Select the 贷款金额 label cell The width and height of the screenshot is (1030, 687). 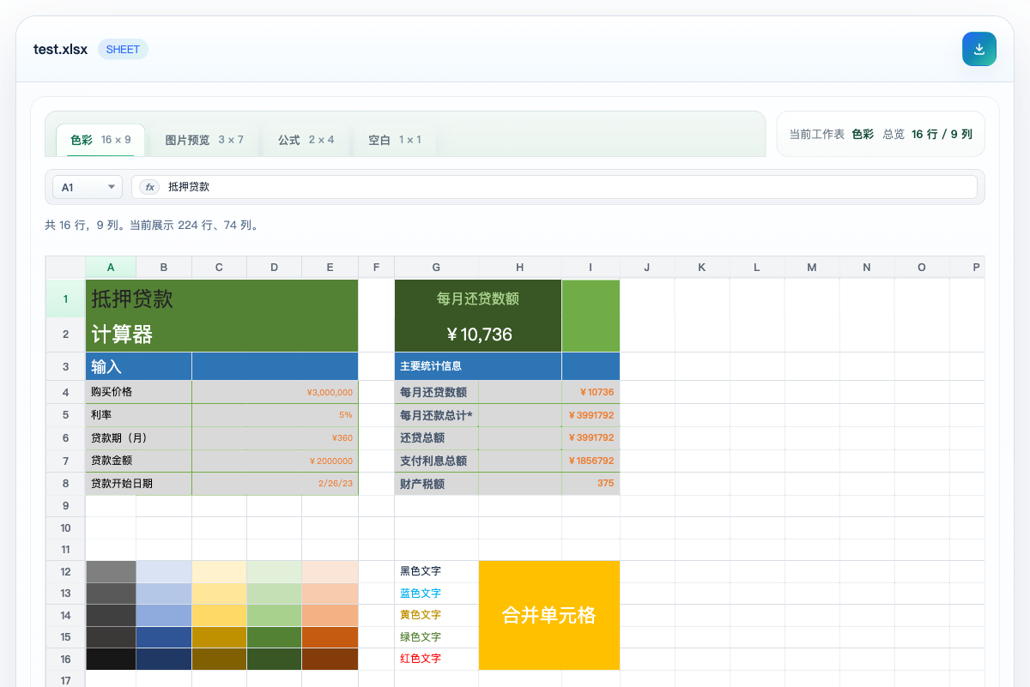coord(138,461)
